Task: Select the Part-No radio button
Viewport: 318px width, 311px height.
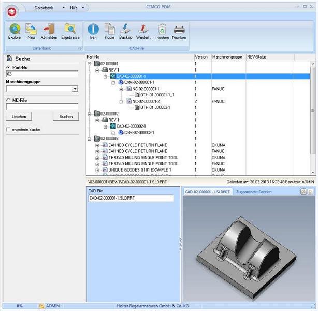Action: (x=8, y=67)
